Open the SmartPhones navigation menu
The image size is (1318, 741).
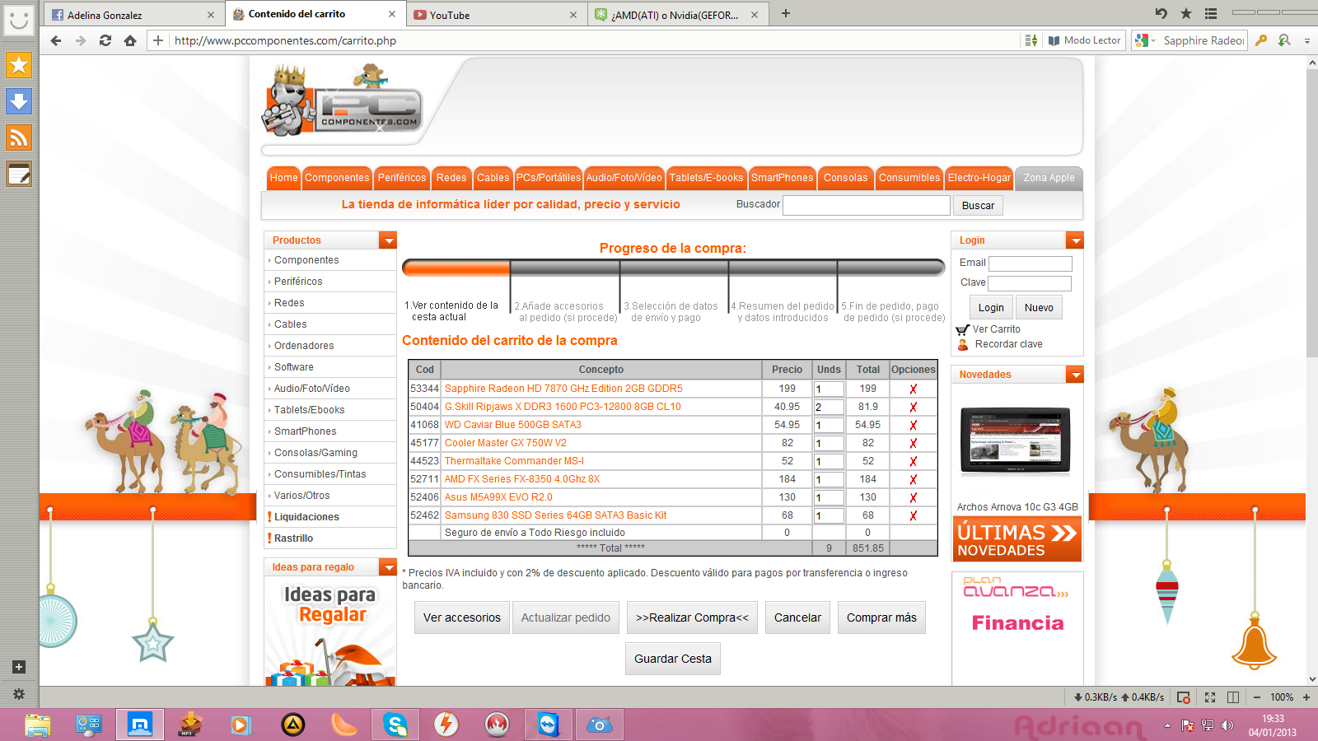click(x=782, y=178)
